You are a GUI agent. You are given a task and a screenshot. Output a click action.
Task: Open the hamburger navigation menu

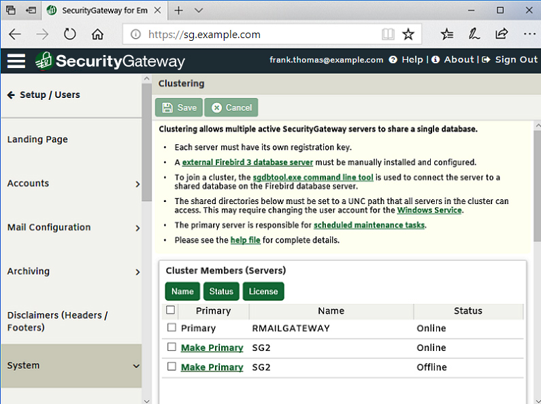(x=16, y=61)
